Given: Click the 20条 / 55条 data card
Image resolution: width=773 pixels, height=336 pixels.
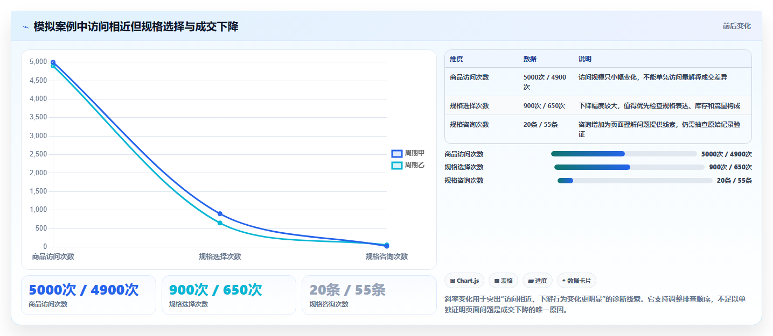Looking at the screenshot, I should (369, 295).
